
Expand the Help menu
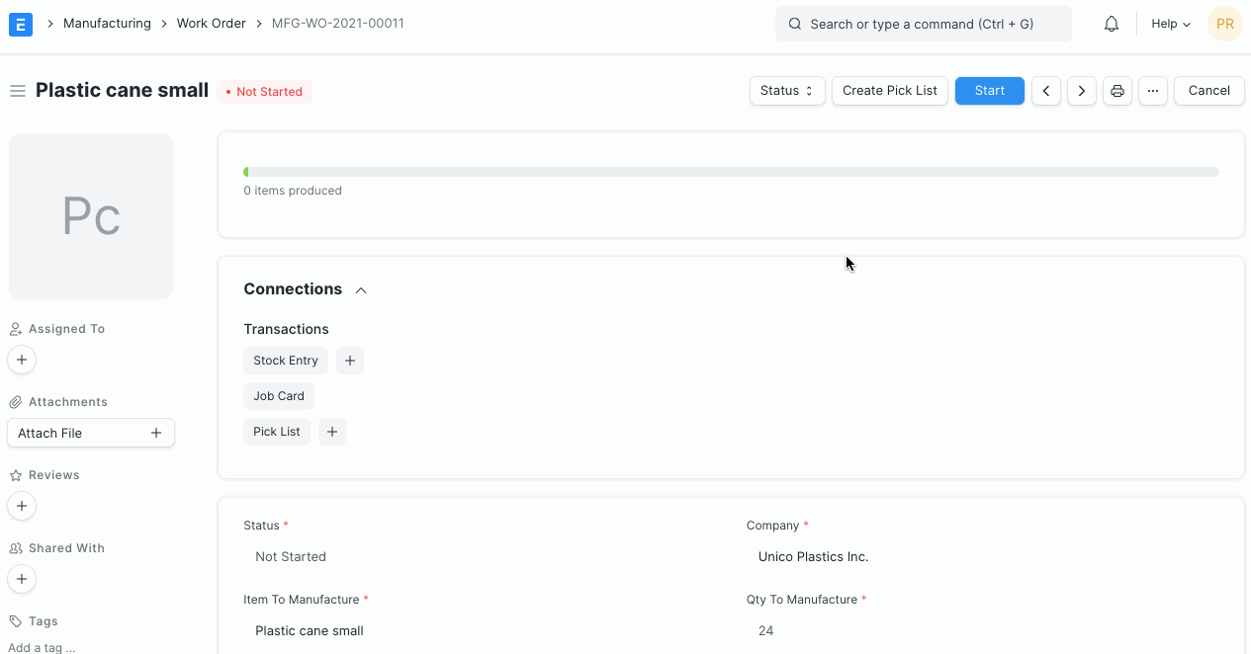click(x=1171, y=24)
